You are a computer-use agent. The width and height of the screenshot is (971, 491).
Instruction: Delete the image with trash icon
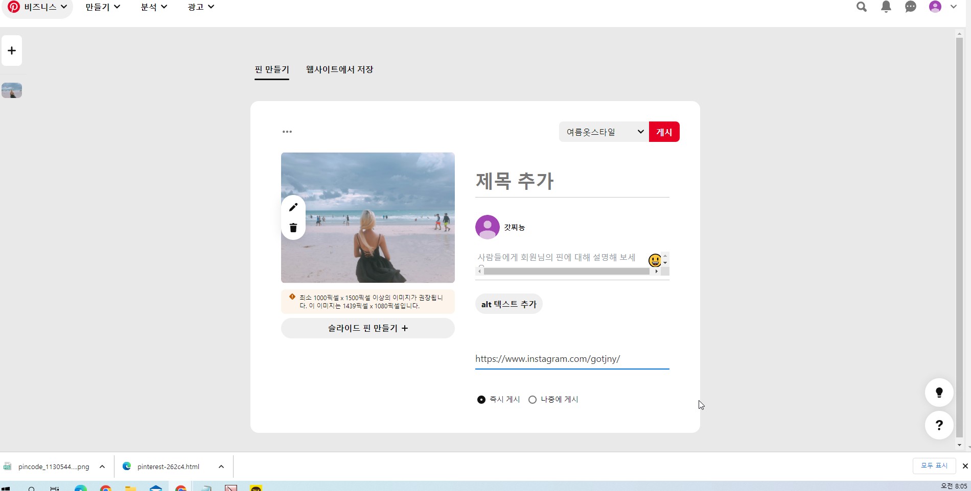pos(293,228)
